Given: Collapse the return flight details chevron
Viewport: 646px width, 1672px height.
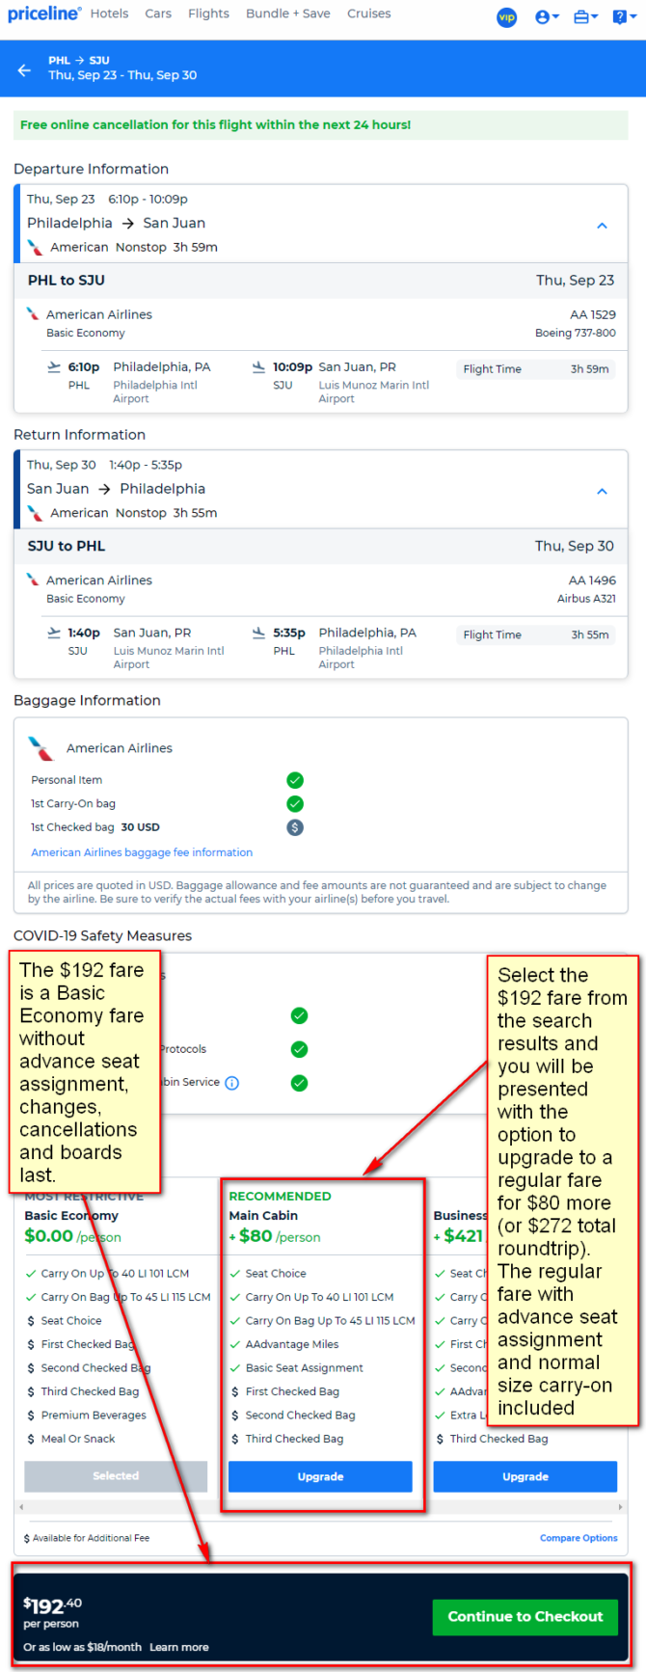Looking at the screenshot, I should click(602, 491).
